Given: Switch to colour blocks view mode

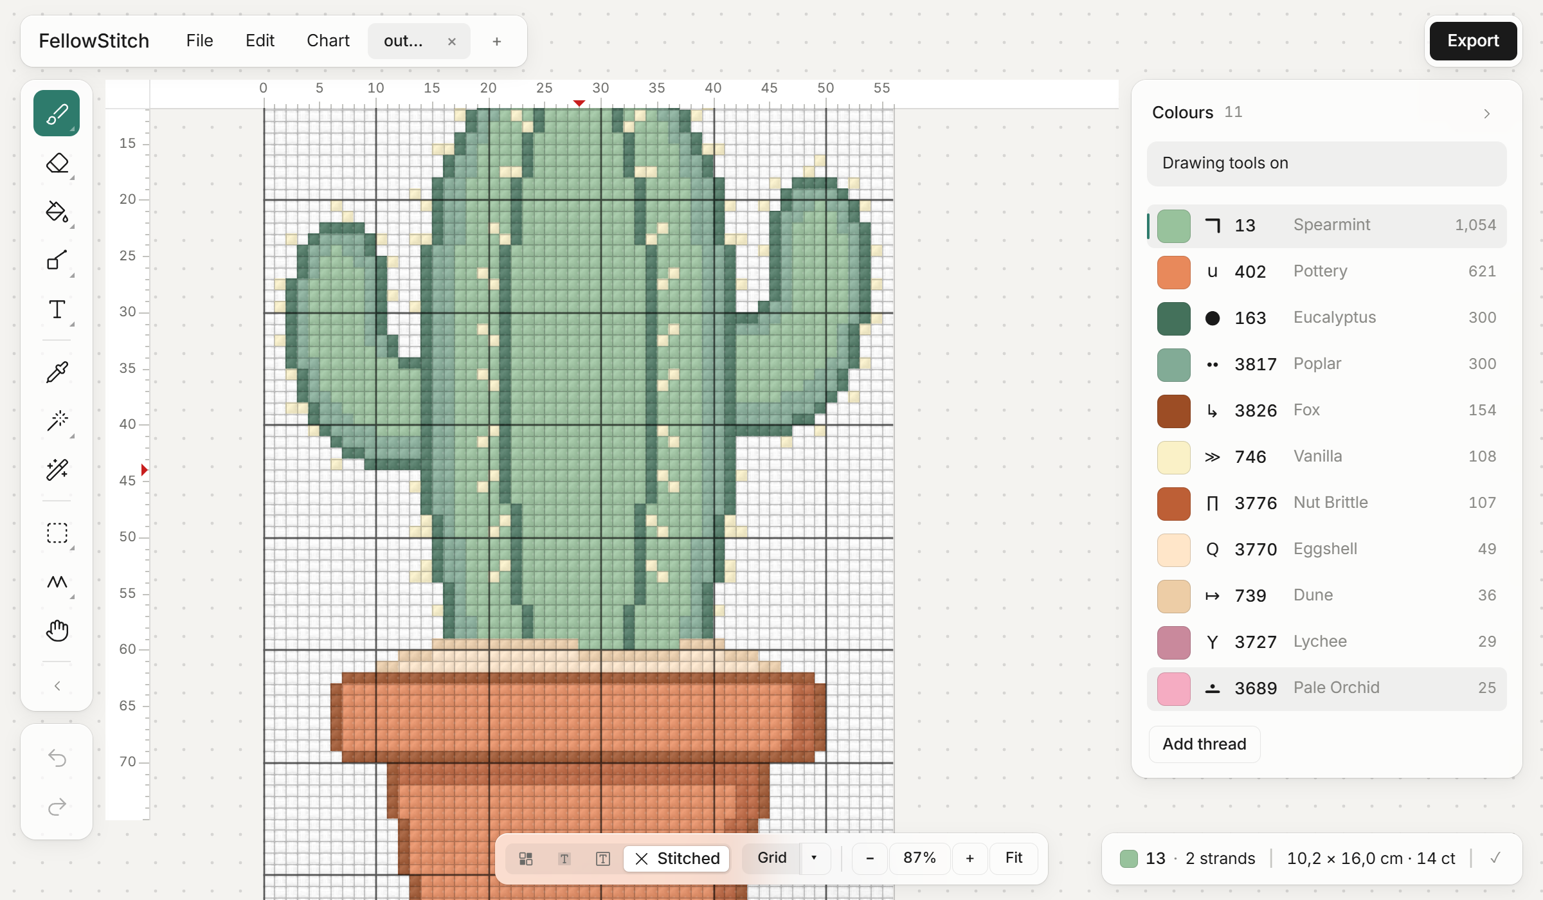Looking at the screenshot, I should [526, 859].
